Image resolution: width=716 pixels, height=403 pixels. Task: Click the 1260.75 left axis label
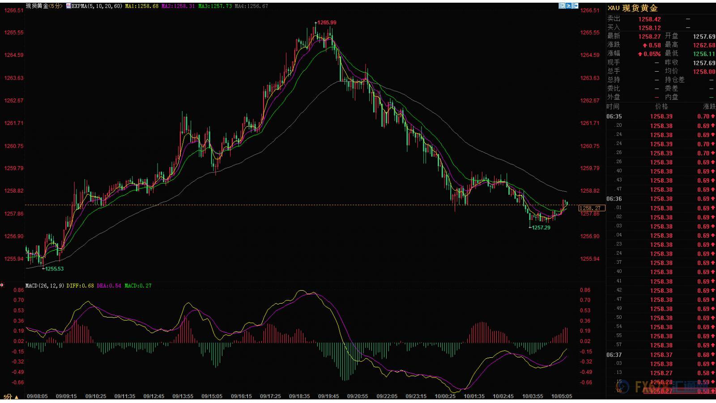coord(13,146)
